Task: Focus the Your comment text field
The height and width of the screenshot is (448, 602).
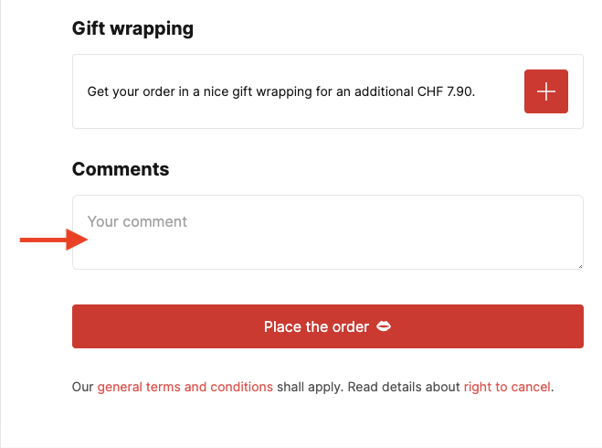Action: [x=328, y=232]
